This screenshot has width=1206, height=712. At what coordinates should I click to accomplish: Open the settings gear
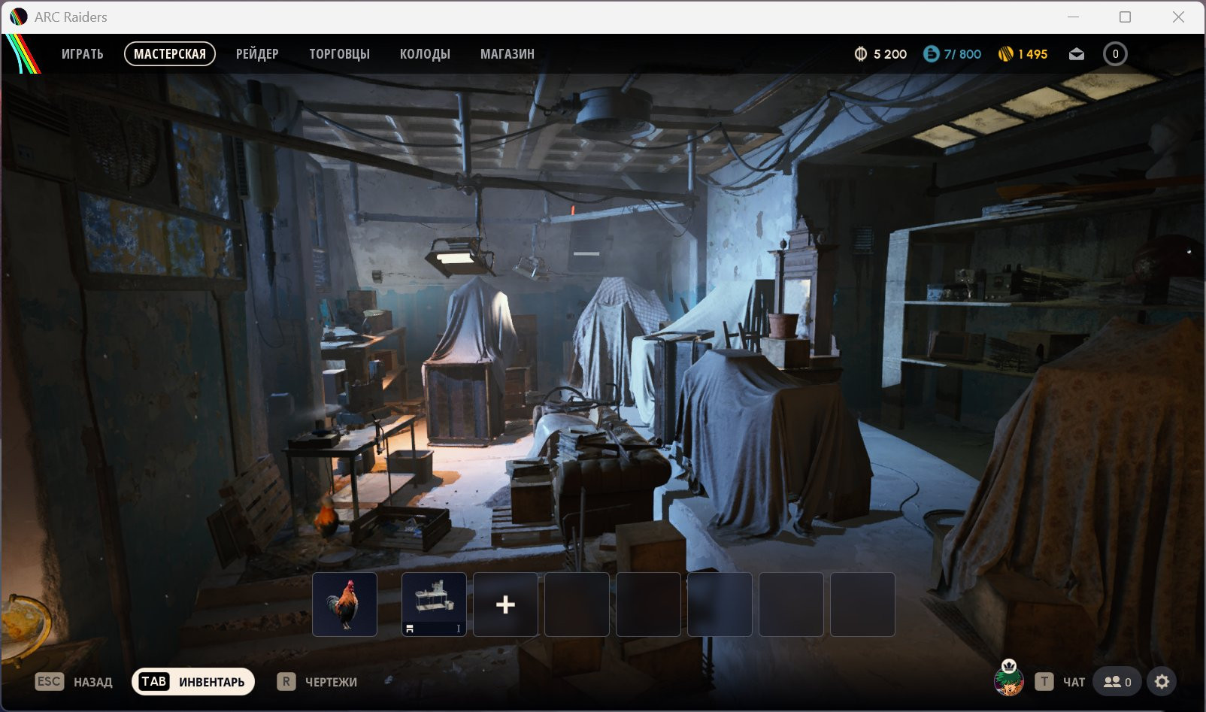(1162, 682)
